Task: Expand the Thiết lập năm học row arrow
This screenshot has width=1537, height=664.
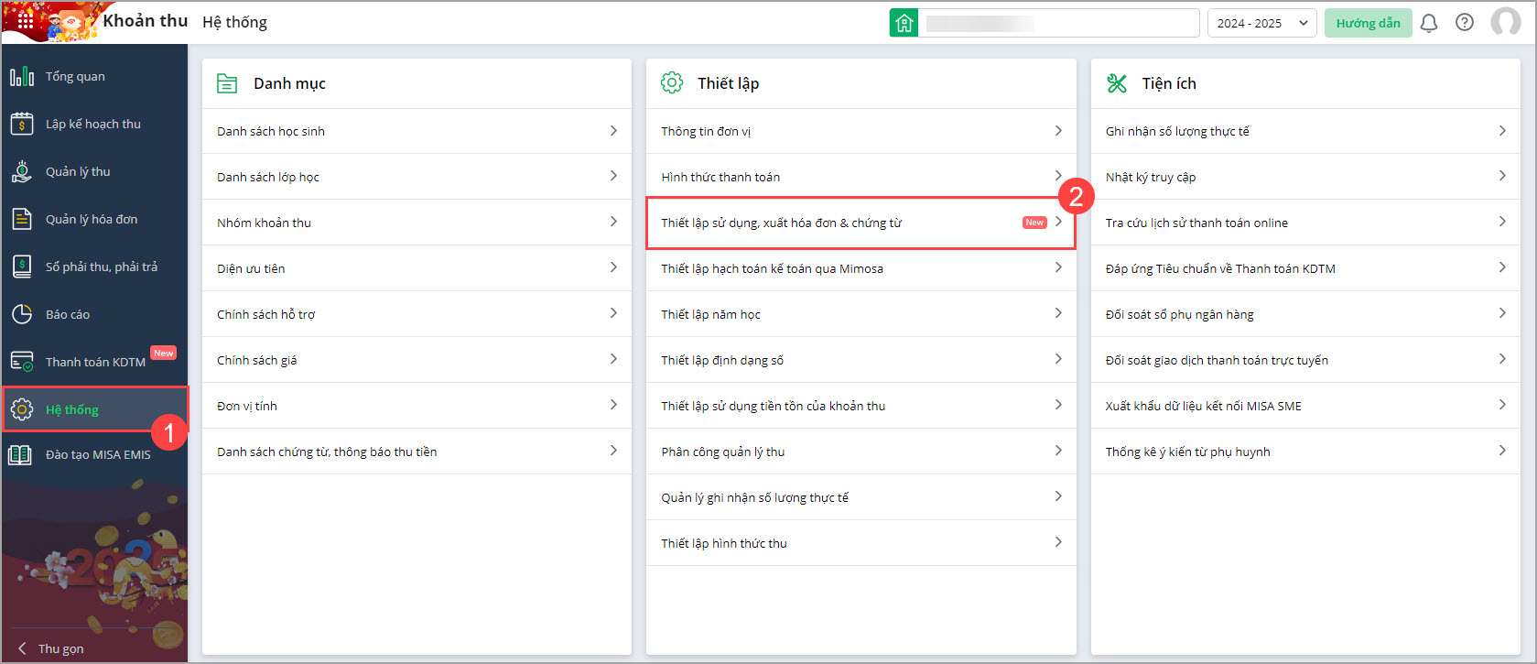Action: coord(1057,313)
